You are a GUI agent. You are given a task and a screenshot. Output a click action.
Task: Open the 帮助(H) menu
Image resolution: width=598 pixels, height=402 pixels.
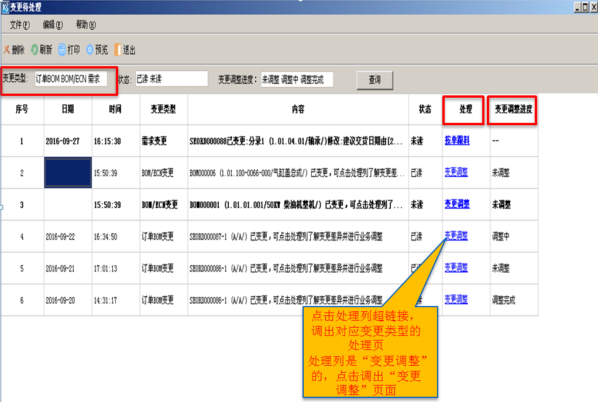(85, 25)
